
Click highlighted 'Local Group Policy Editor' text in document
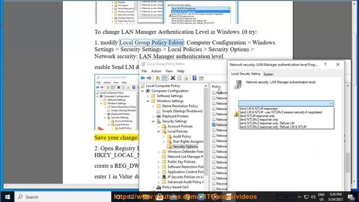[x=151, y=43]
